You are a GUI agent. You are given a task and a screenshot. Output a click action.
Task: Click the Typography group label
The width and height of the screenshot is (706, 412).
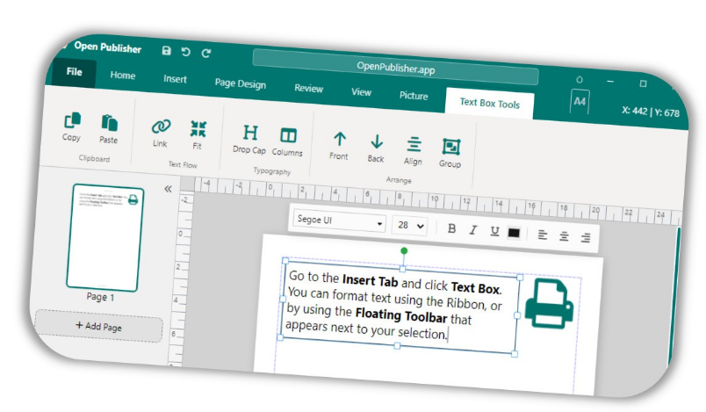(272, 170)
